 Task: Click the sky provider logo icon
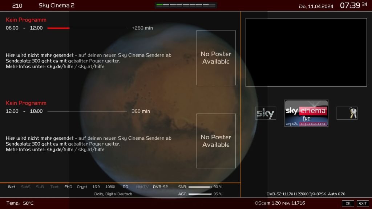[266, 113]
